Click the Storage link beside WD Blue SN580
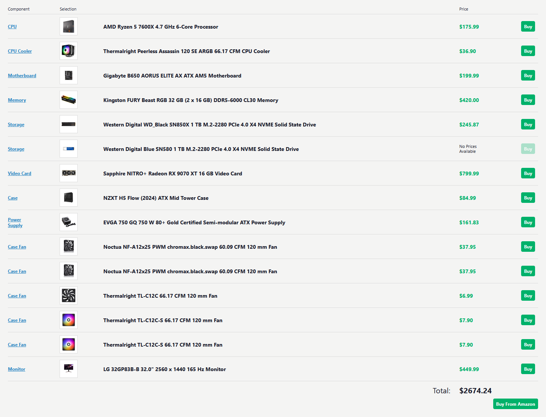Screen dimensions: 546x417 coord(16,149)
